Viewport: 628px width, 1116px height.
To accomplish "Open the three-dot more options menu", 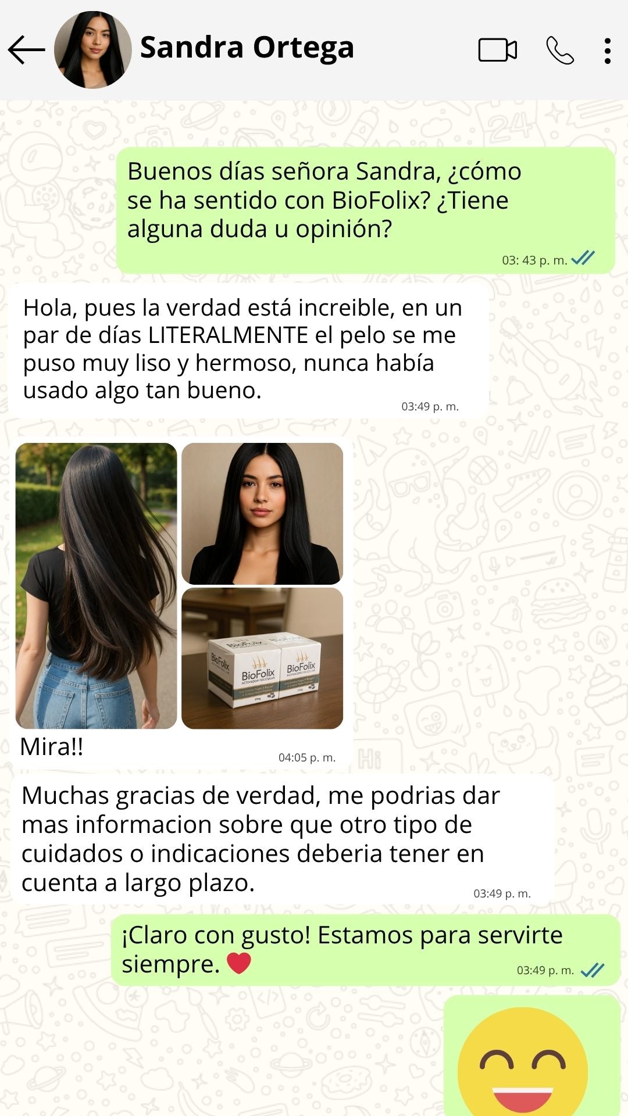I will point(608,51).
